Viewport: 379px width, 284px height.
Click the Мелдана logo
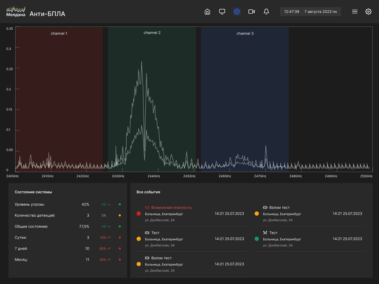(x=16, y=12)
